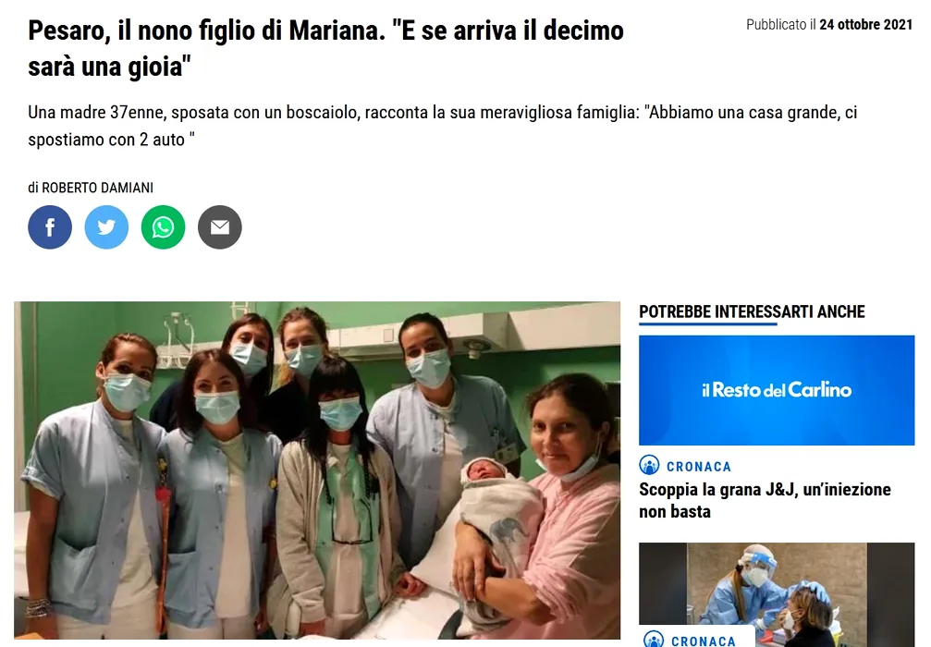Viewport: 931px width, 647px height.
Task: Click Cronaca category icon above J&J headline
Action: click(x=650, y=465)
